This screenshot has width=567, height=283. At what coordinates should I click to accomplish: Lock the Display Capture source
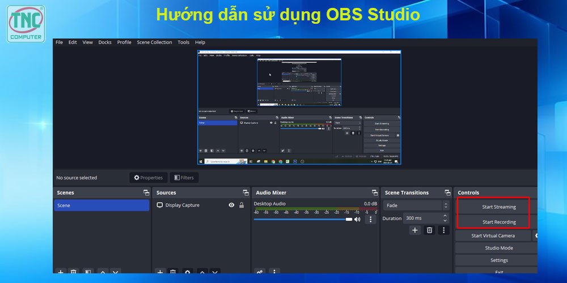point(242,205)
